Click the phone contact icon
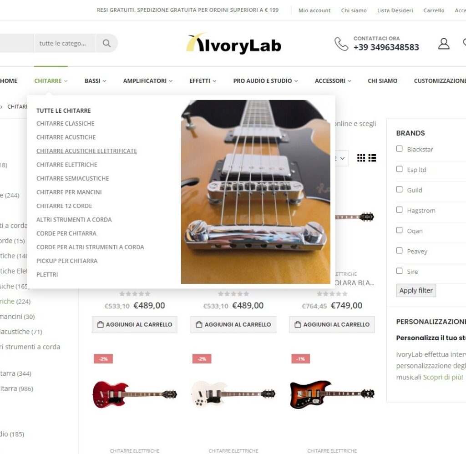 [341, 44]
